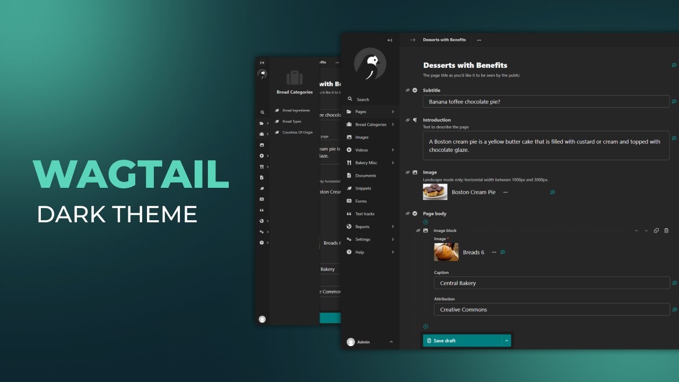Copy the anchor link for Image section
This screenshot has width=679, height=382.
coord(408,172)
